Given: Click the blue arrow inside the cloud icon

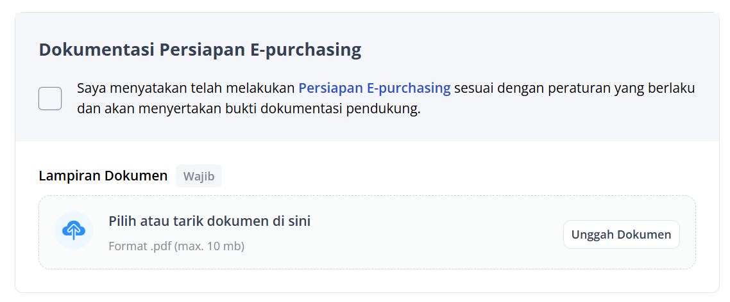Looking at the screenshot, I should coord(74,232).
